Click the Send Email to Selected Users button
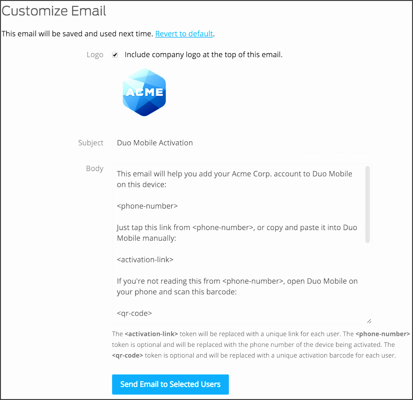413x400 pixels. [x=170, y=384]
